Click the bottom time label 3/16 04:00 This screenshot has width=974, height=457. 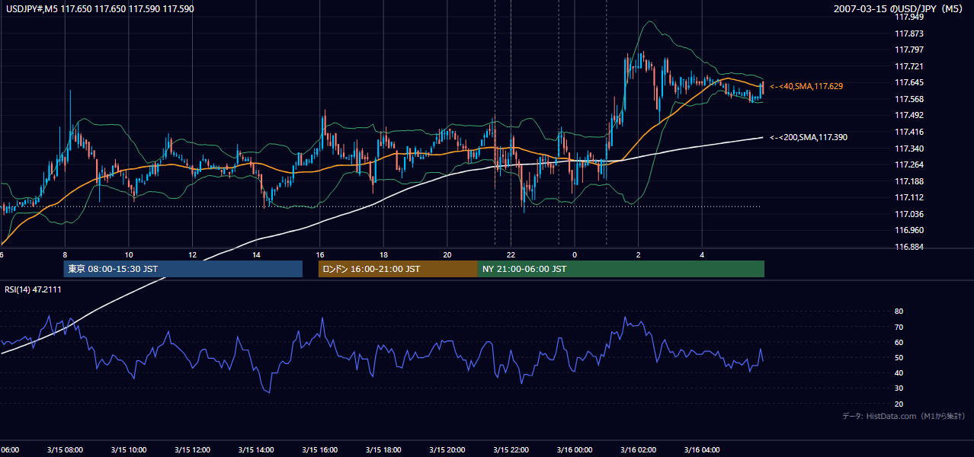click(x=702, y=449)
